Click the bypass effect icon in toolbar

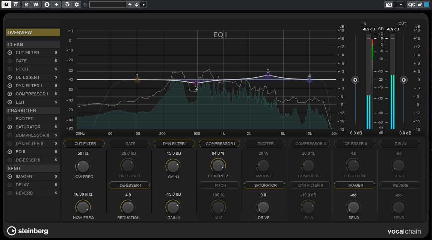pos(16,5)
